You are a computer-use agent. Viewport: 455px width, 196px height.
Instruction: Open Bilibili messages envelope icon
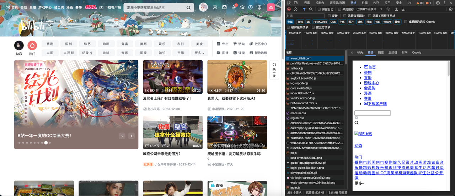(x=225, y=7)
